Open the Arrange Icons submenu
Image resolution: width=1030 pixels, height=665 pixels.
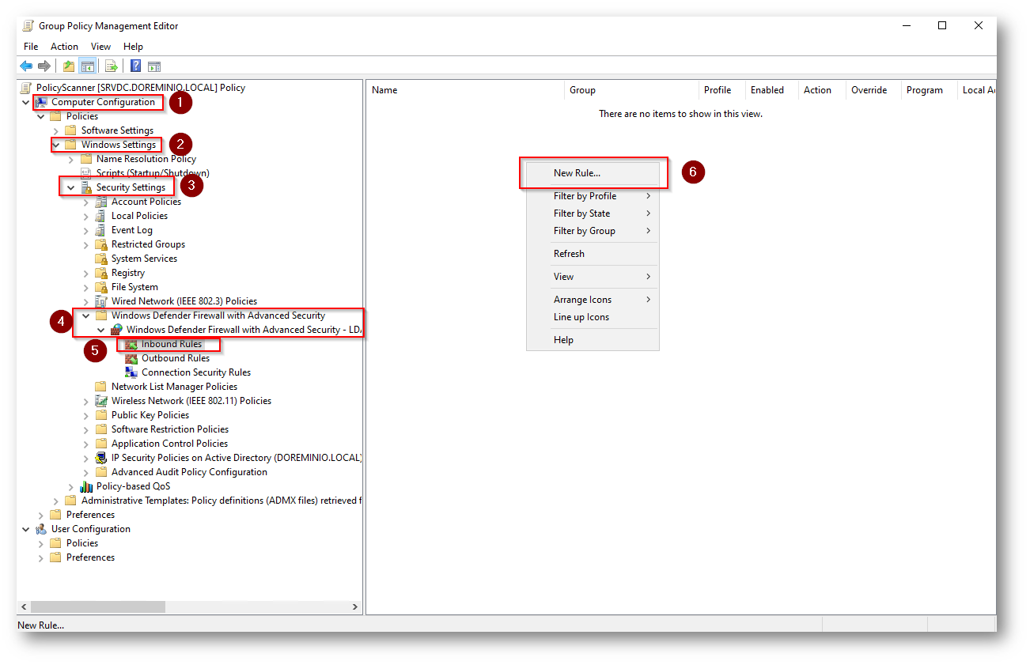coord(593,300)
